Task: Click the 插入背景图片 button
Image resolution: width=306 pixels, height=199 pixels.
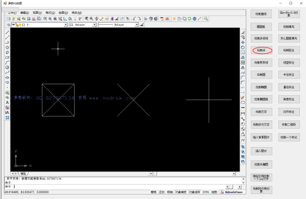Action: pyautogui.click(x=261, y=137)
